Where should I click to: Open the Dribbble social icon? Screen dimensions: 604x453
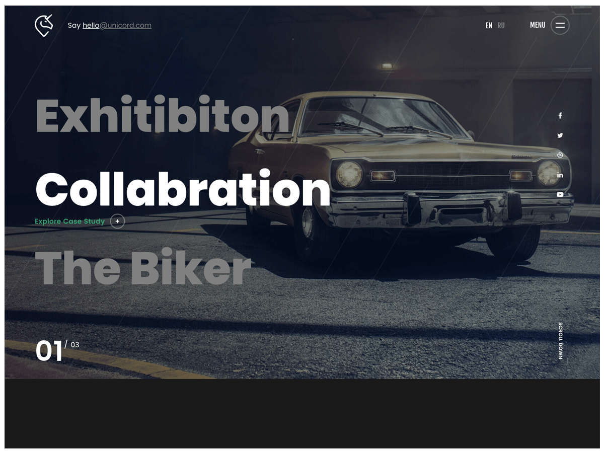click(560, 155)
